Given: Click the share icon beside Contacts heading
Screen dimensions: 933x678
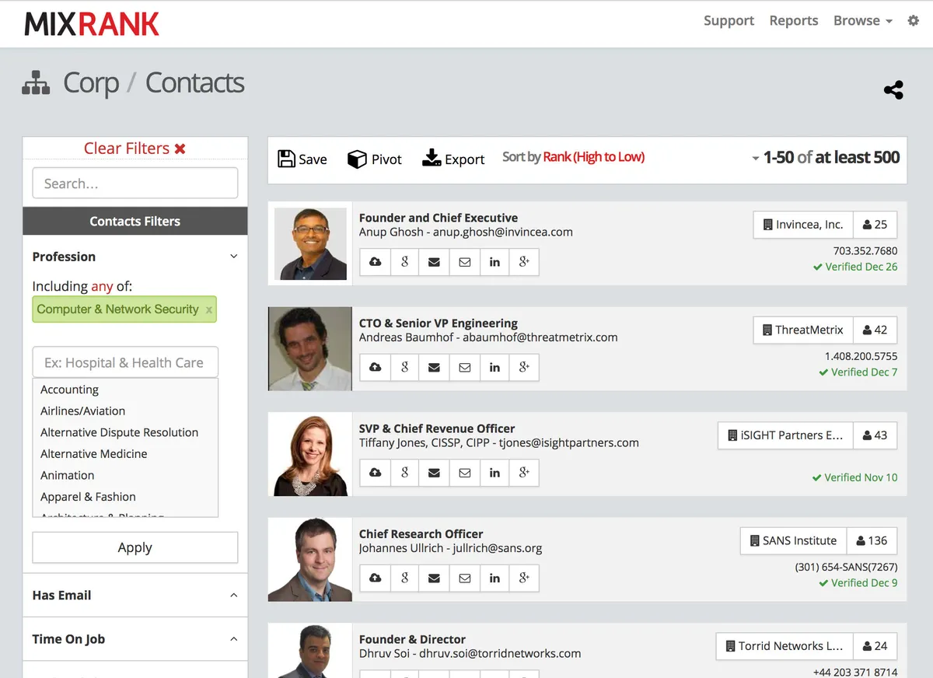Looking at the screenshot, I should tap(894, 90).
